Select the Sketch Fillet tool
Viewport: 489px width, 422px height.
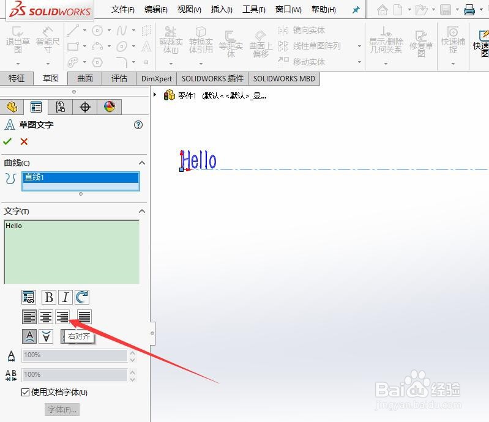(x=122, y=62)
